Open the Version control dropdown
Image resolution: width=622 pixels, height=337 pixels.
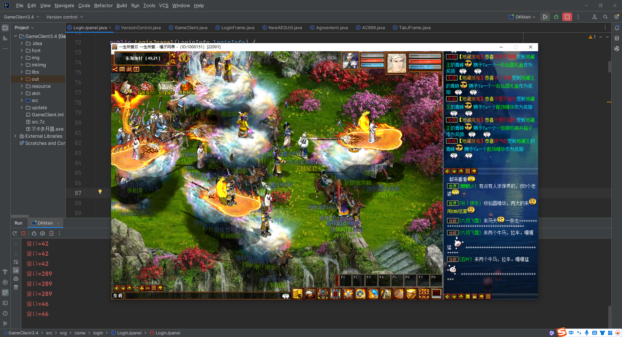tap(64, 17)
